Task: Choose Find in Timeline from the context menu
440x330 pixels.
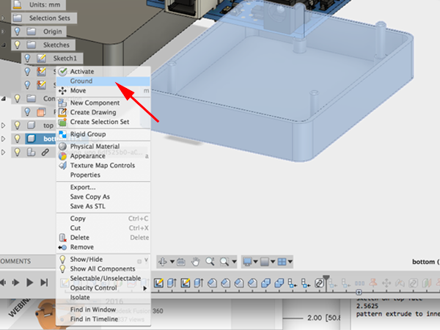Action: point(103,319)
